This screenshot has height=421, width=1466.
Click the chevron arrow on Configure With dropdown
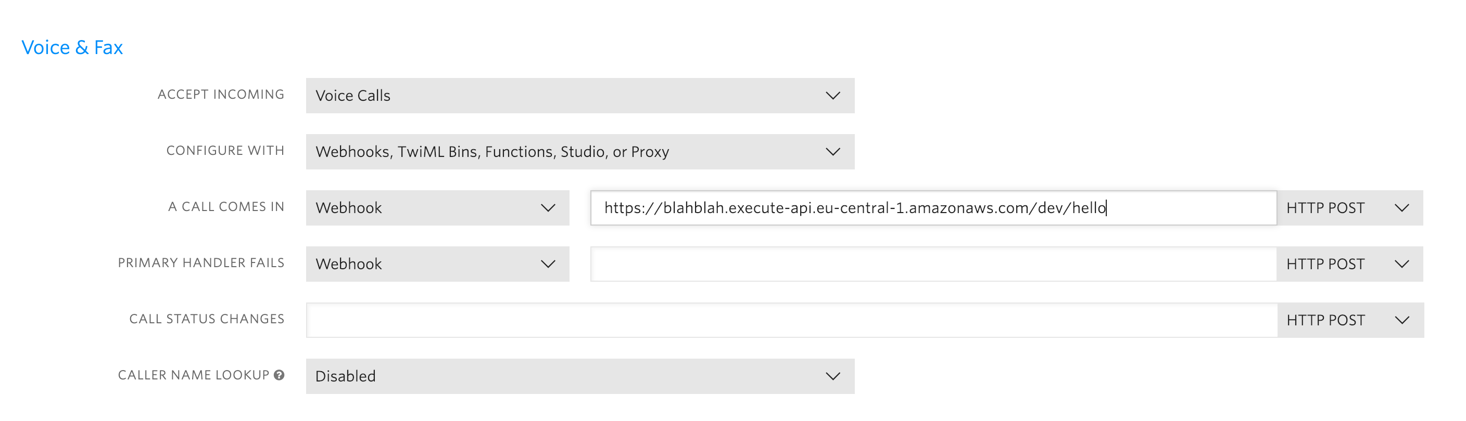tap(832, 152)
